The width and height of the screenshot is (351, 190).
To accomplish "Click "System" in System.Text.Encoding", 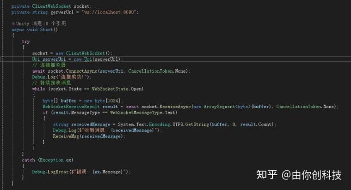I will pos(126,125).
